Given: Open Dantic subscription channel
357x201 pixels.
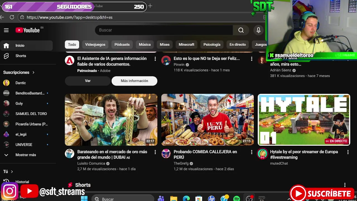Looking at the screenshot, I should (26, 83).
